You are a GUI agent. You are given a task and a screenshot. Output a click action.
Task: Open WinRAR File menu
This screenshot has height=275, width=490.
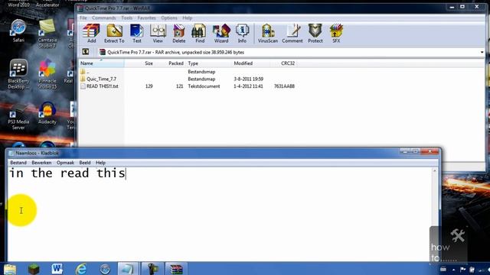point(83,18)
